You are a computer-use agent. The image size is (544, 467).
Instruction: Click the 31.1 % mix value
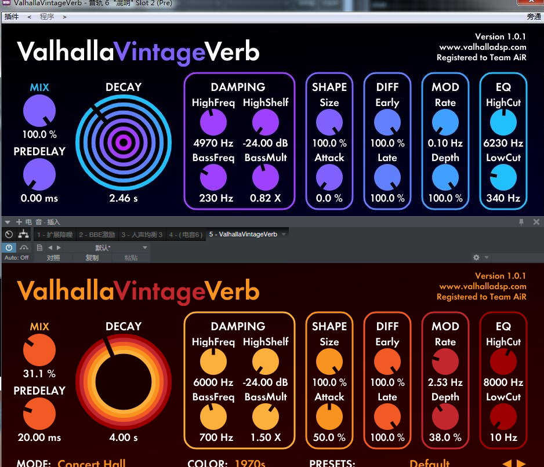(x=39, y=374)
